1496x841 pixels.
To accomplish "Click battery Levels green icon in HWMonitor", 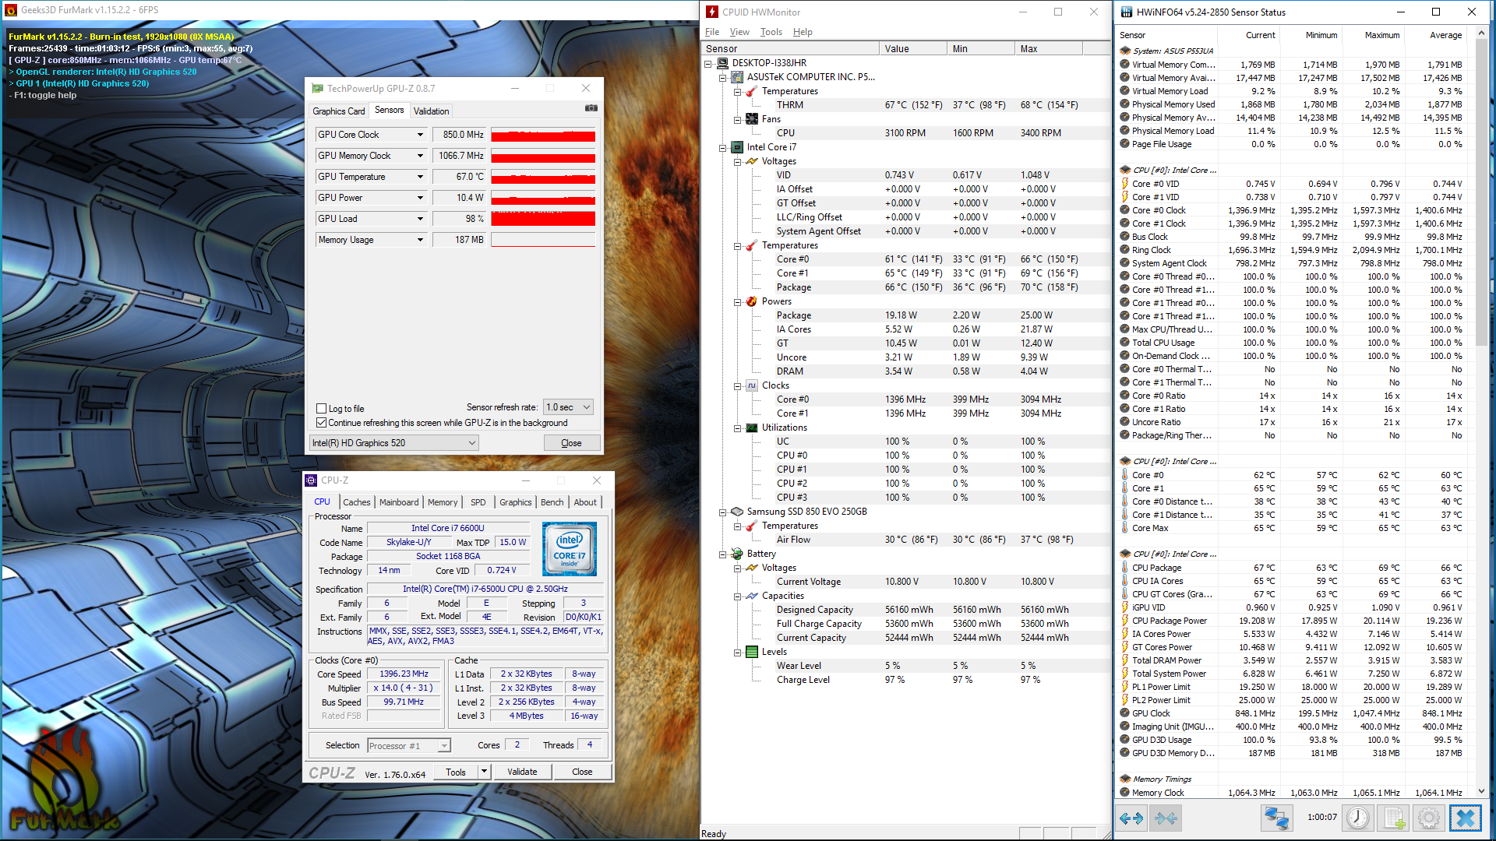I will [x=752, y=652].
